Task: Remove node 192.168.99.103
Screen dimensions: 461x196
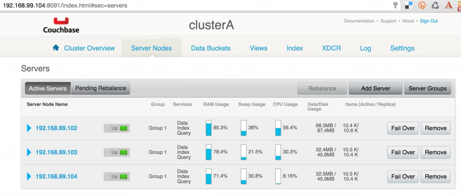Action: click(435, 152)
